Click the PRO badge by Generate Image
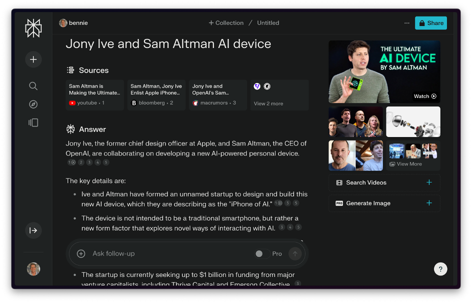 point(339,203)
